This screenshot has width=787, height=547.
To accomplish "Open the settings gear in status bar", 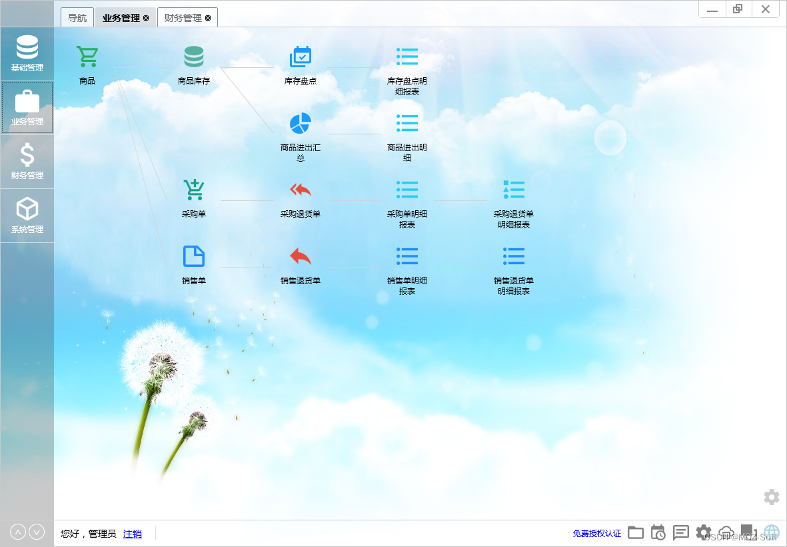I will (x=704, y=532).
